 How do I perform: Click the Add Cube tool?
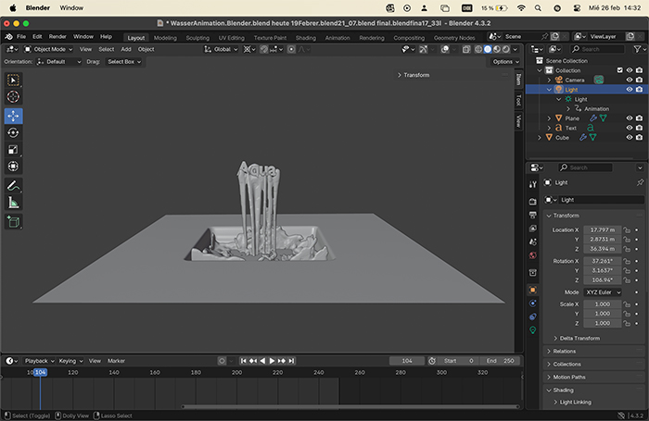pos(14,221)
